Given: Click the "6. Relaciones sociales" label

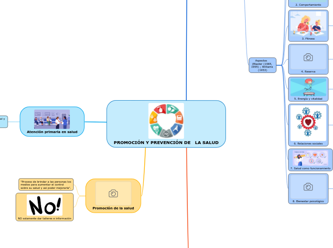Looking at the screenshot, I should (x=308, y=143).
